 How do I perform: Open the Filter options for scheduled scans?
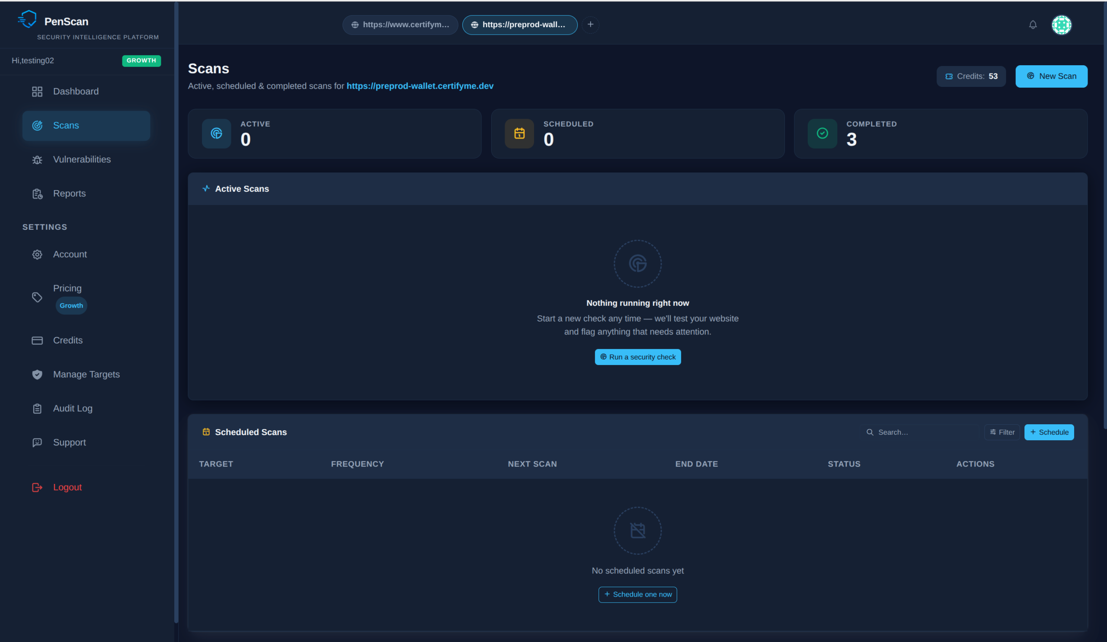(1002, 432)
